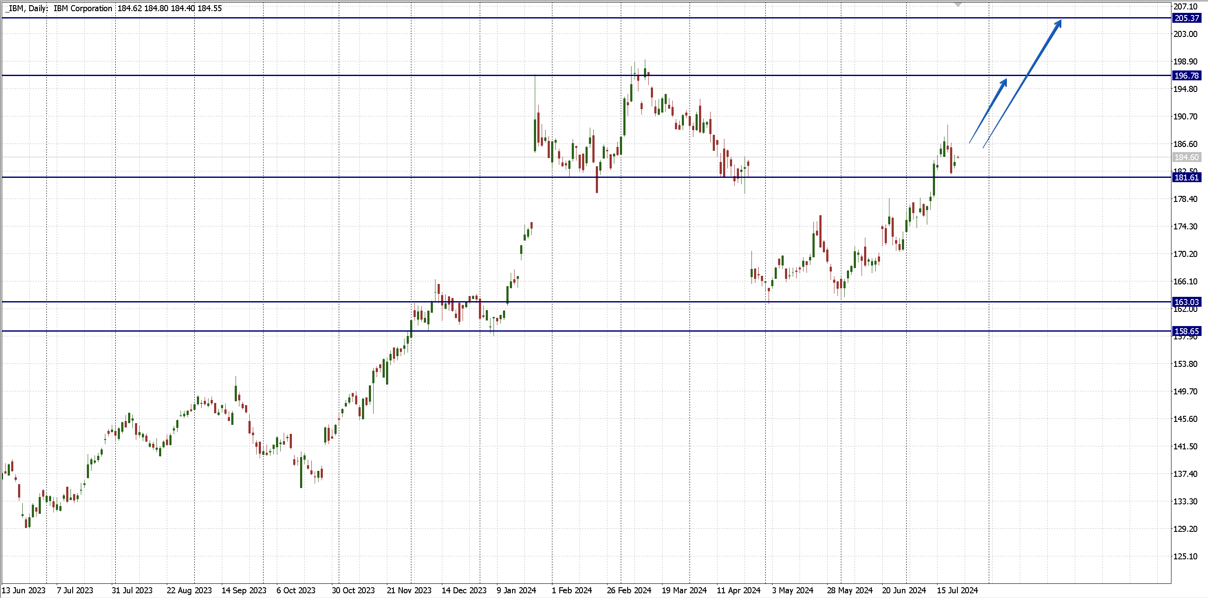
Task: Click the 26 Feb 2024 date label
Action: coord(629,591)
